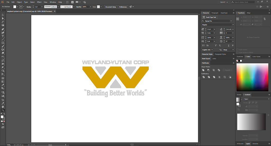Image resolution: width=271 pixels, height=146 pixels.
Task: Open the Layout workspace switcher dropdown
Action: point(224,2)
